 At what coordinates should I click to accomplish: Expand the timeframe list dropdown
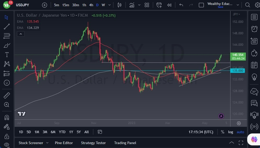pos(109,5)
